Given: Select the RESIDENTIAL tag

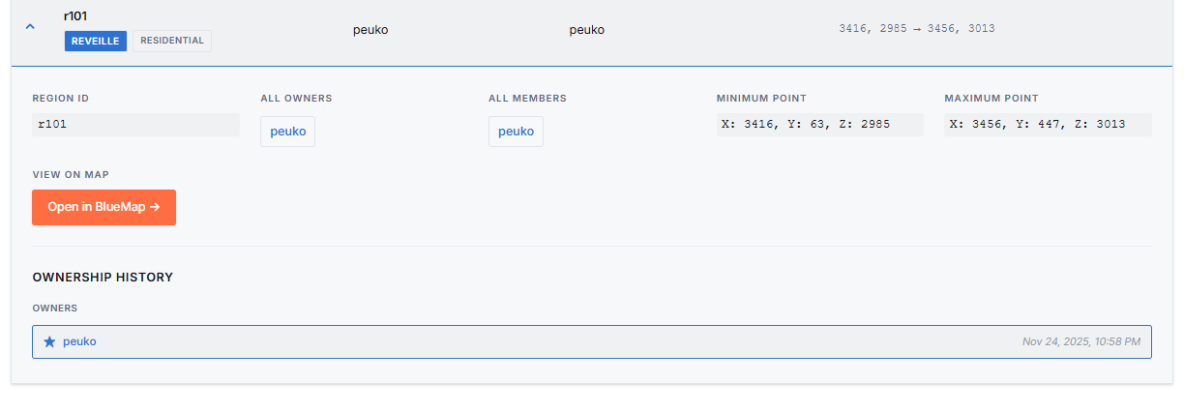Looking at the screenshot, I should (x=172, y=41).
